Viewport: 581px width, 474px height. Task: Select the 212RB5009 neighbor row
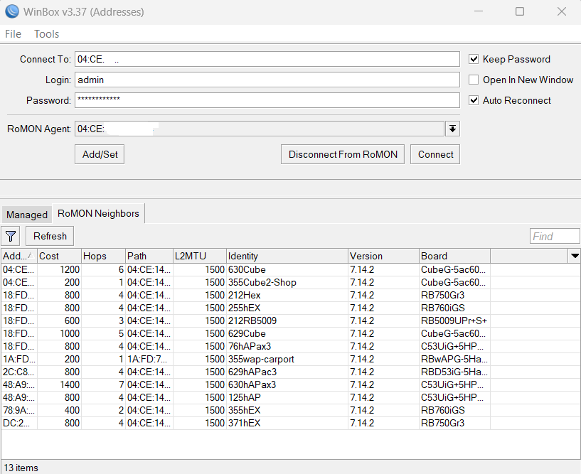290,321
